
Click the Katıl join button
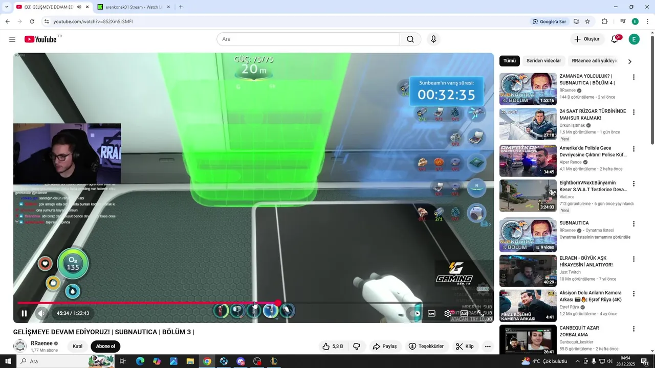click(77, 347)
